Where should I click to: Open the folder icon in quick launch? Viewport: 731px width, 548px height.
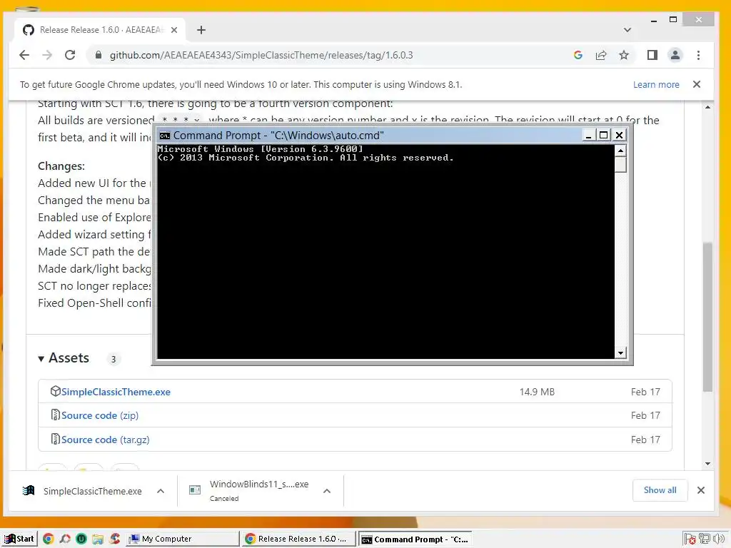(x=97, y=539)
